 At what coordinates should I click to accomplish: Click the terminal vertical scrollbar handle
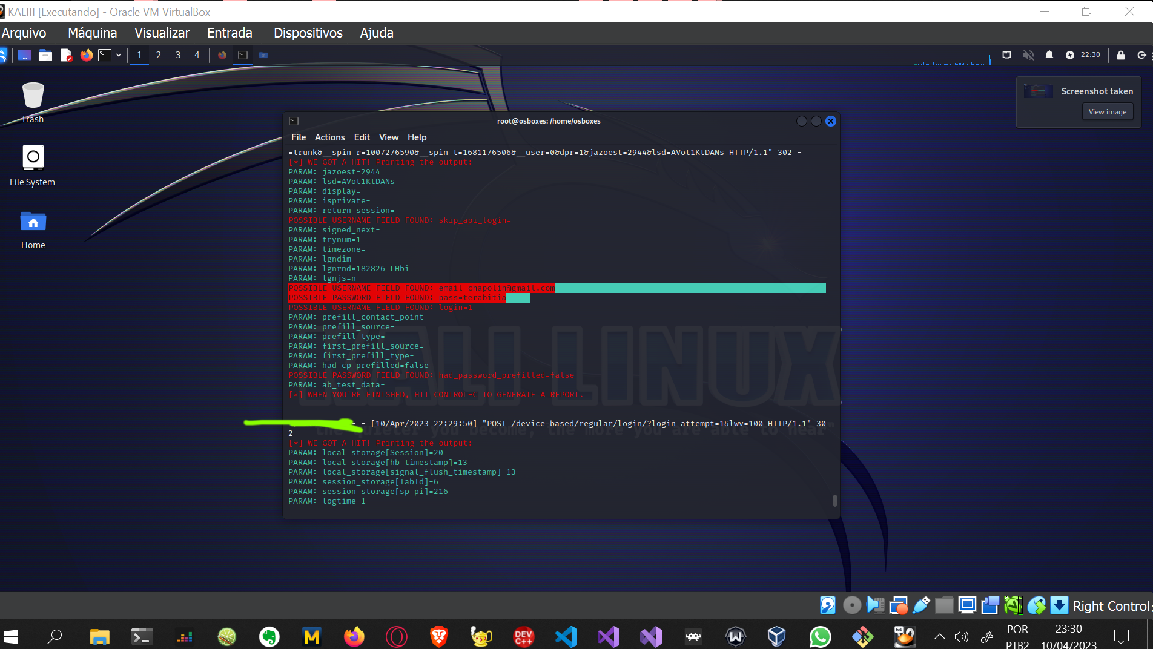[x=835, y=501]
